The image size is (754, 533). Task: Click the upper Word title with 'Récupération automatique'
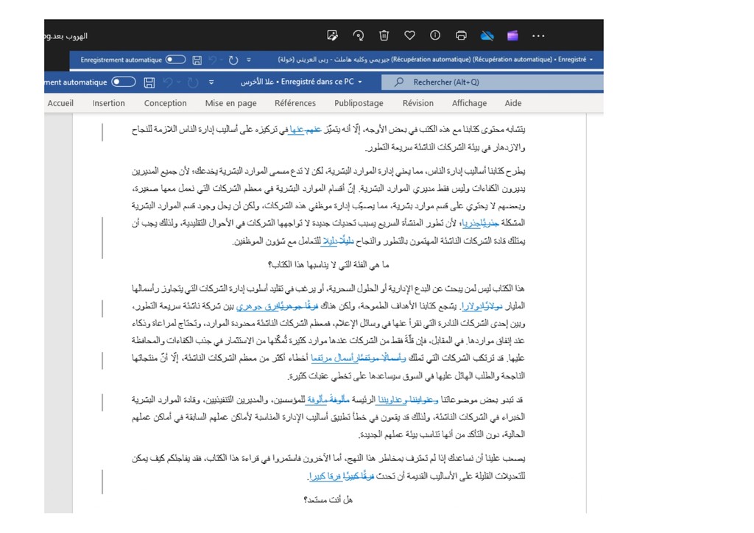point(431,60)
